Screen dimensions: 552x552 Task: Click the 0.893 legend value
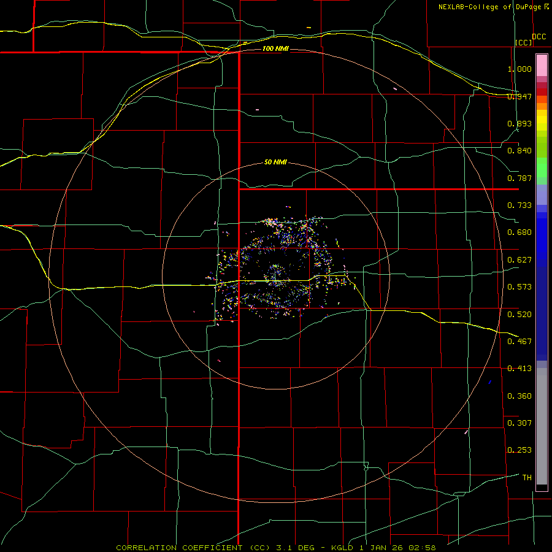pyautogui.click(x=519, y=123)
